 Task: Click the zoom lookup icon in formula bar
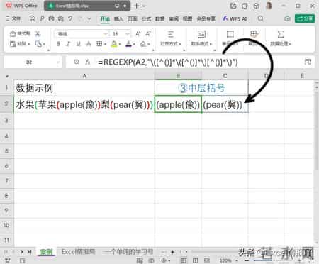[x=77, y=62]
